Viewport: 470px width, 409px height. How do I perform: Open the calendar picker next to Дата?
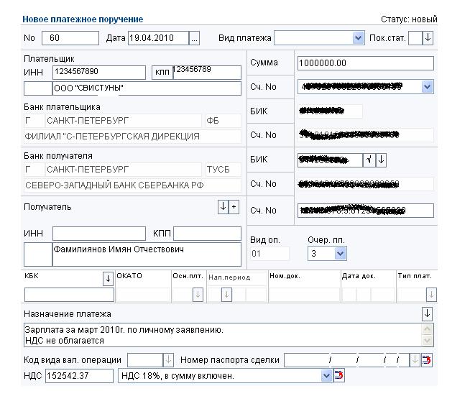click(x=194, y=38)
